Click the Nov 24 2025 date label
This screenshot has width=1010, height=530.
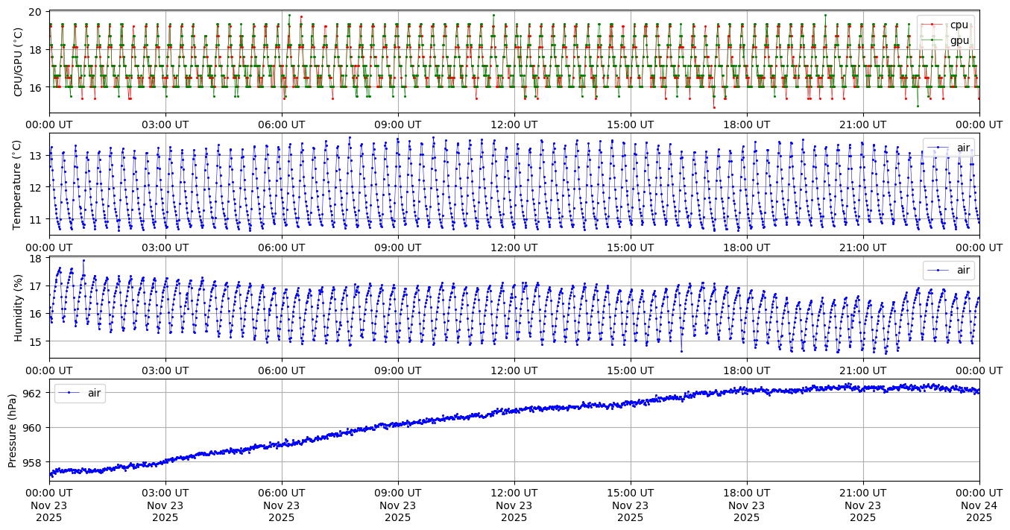point(979,511)
